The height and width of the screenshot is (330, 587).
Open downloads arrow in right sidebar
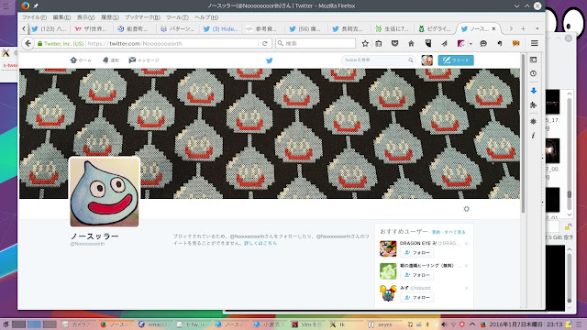tap(534, 91)
